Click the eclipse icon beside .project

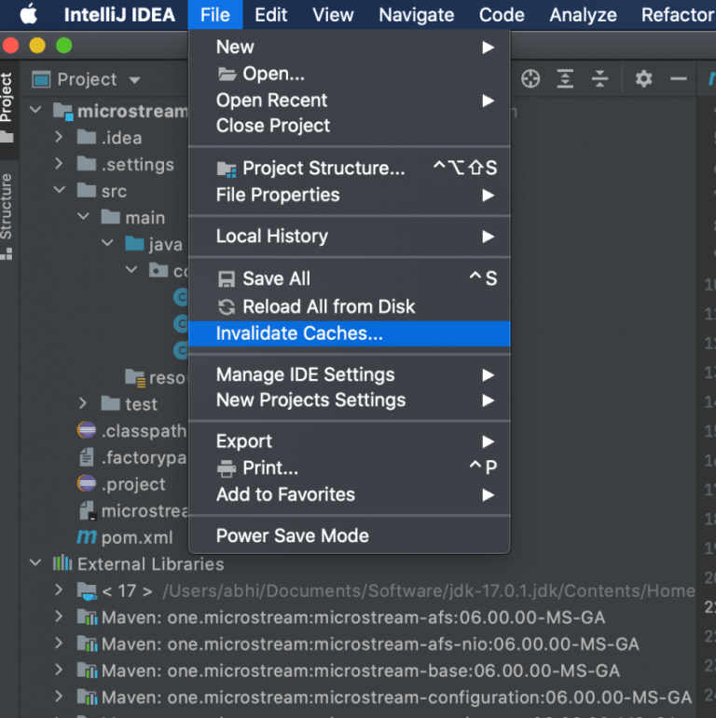click(x=87, y=483)
